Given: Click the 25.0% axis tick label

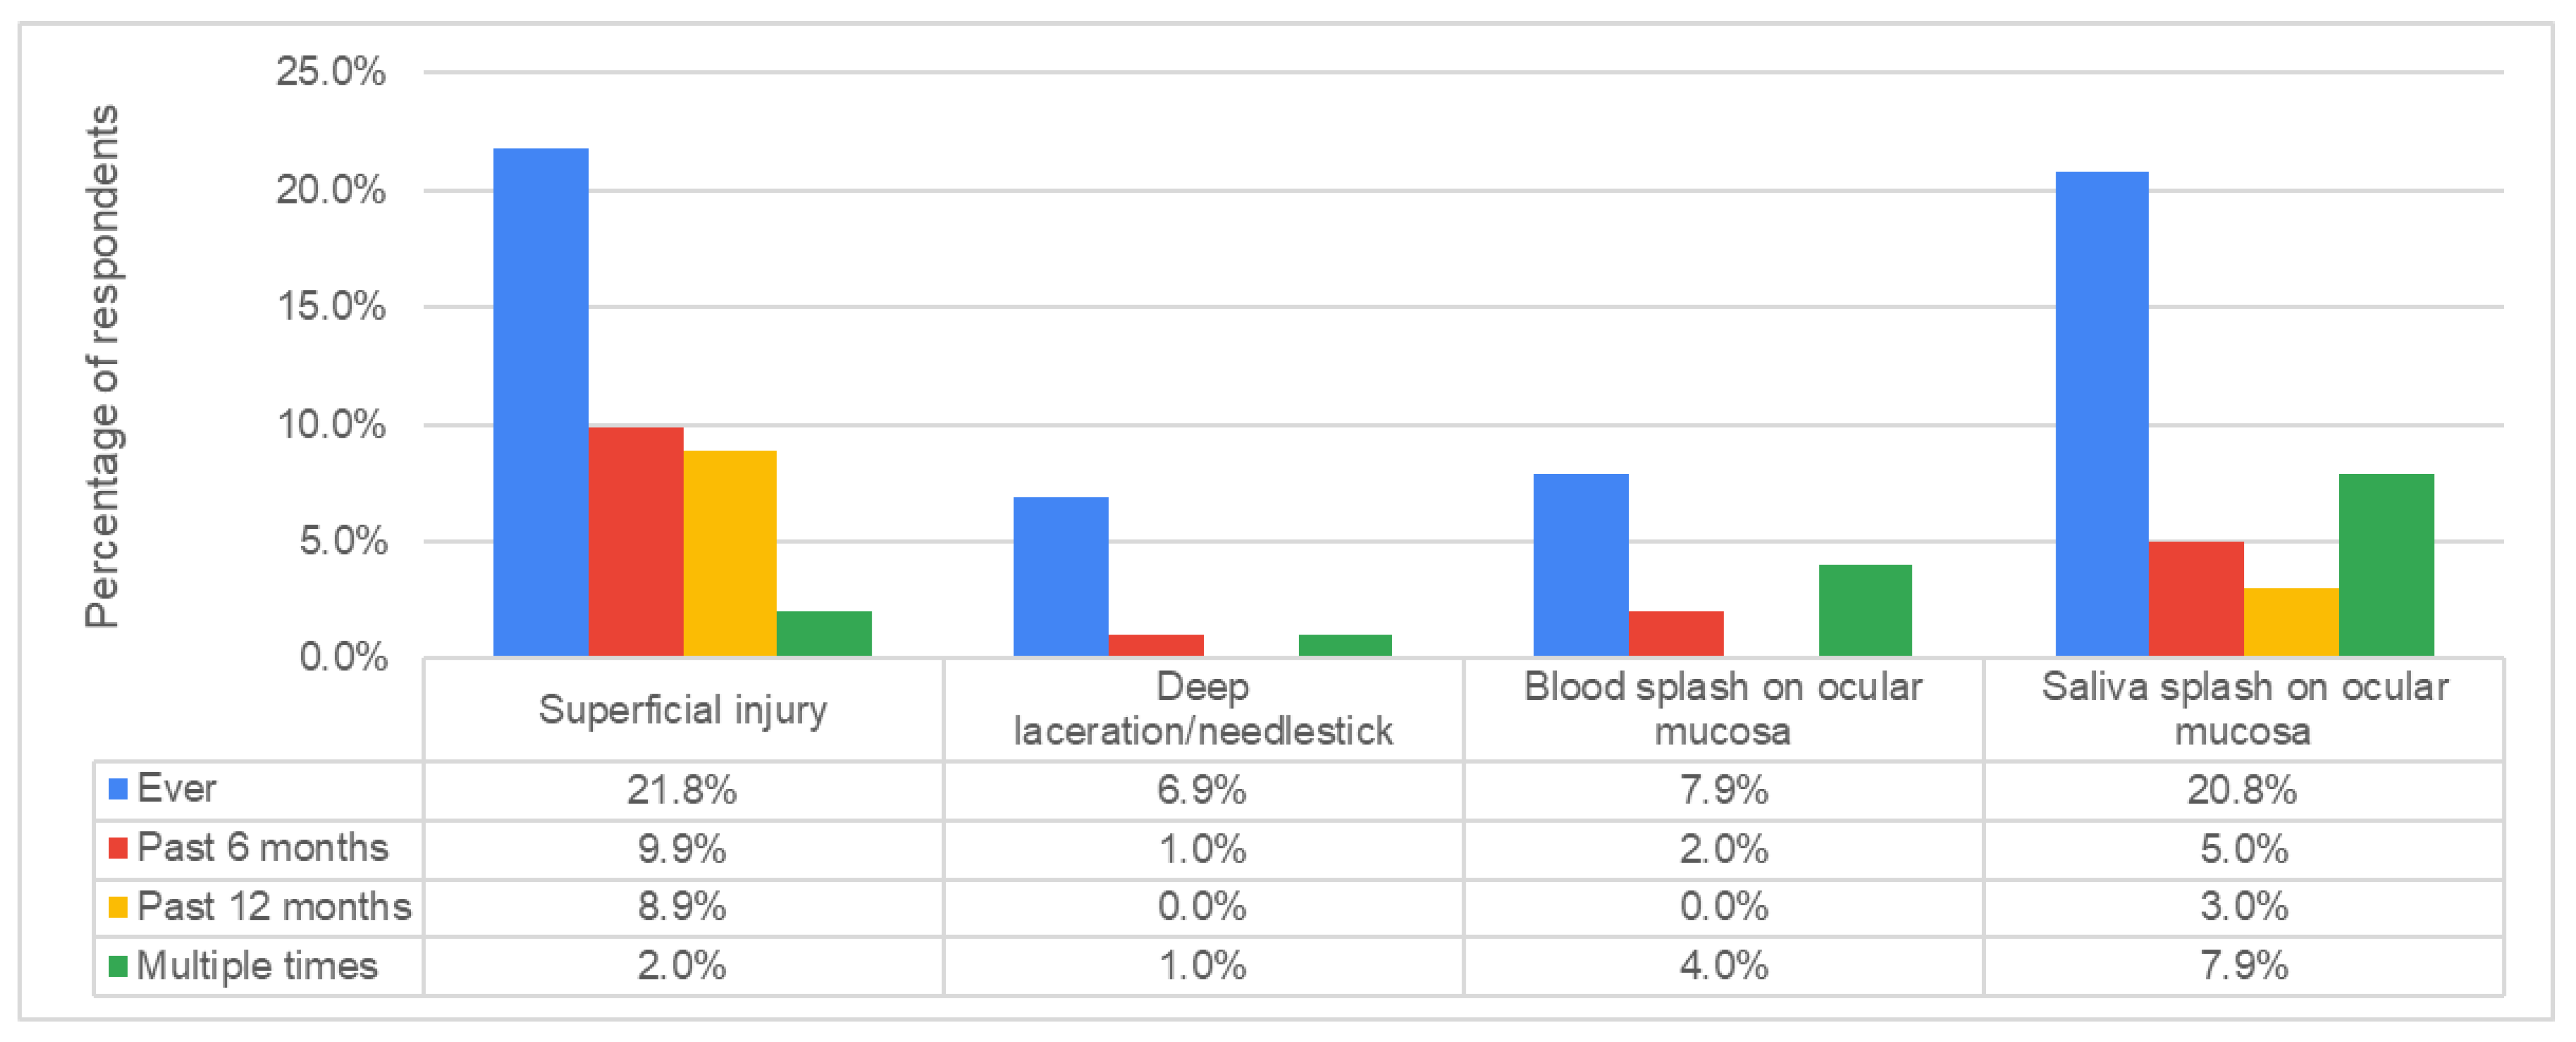Looking at the screenshot, I should (x=330, y=72).
